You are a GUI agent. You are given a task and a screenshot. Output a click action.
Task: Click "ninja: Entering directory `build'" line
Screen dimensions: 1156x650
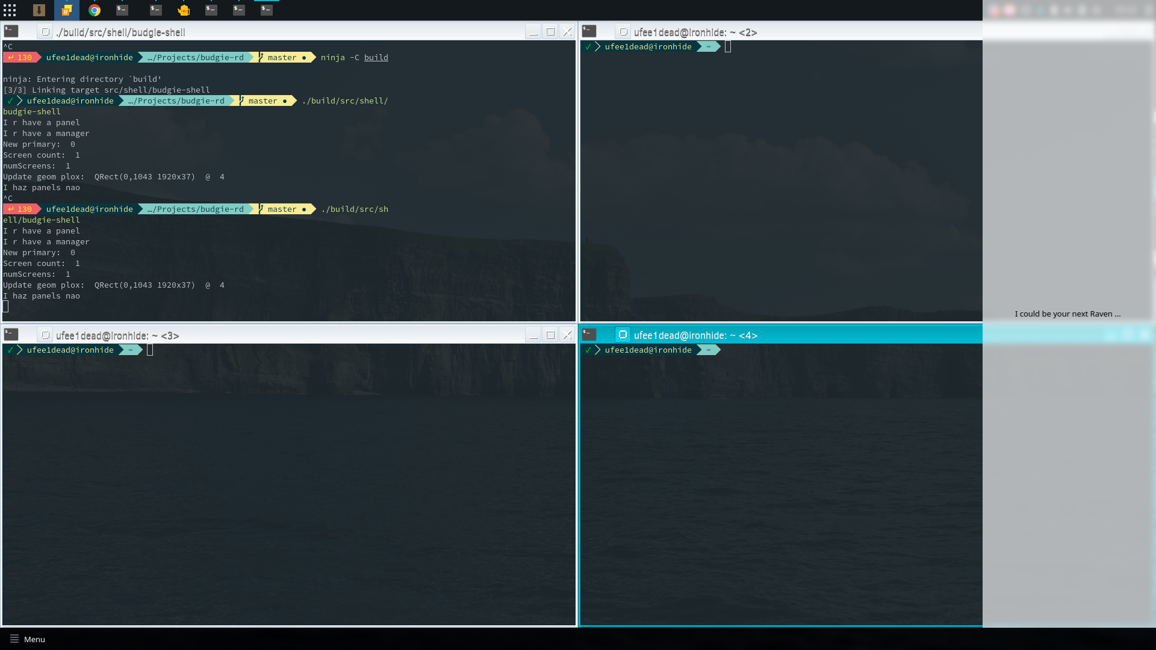82,79
